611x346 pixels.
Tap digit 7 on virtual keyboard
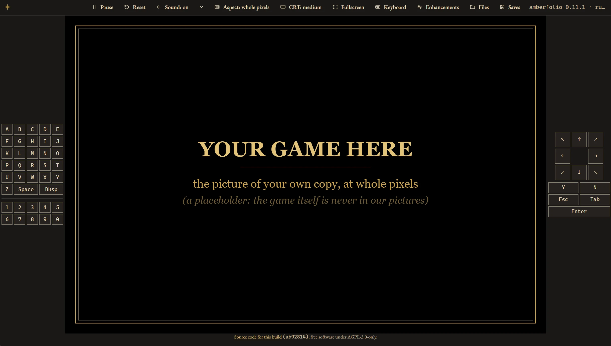click(x=20, y=219)
